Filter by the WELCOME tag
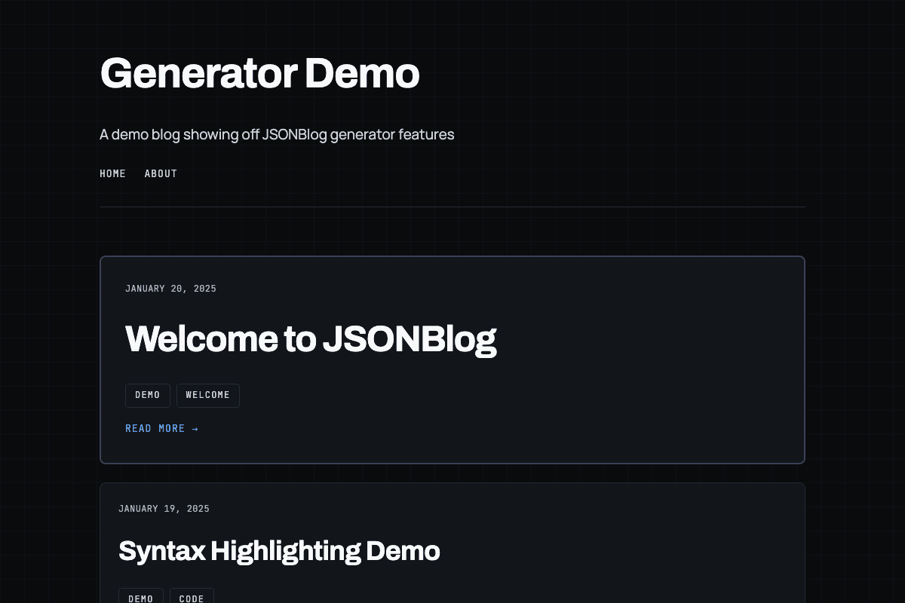This screenshot has height=603, width=905. [207, 395]
